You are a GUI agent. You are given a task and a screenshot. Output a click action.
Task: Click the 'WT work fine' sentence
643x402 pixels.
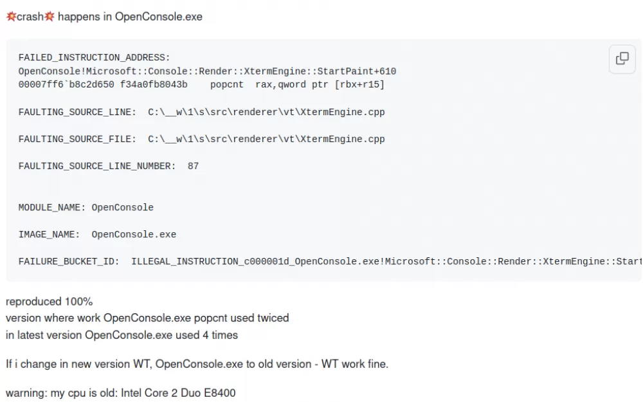[x=197, y=364]
